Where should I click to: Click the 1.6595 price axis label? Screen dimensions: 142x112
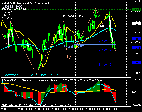tap(136, 32)
